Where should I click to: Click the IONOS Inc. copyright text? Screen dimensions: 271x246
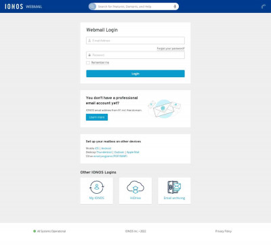tap(135, 231)
